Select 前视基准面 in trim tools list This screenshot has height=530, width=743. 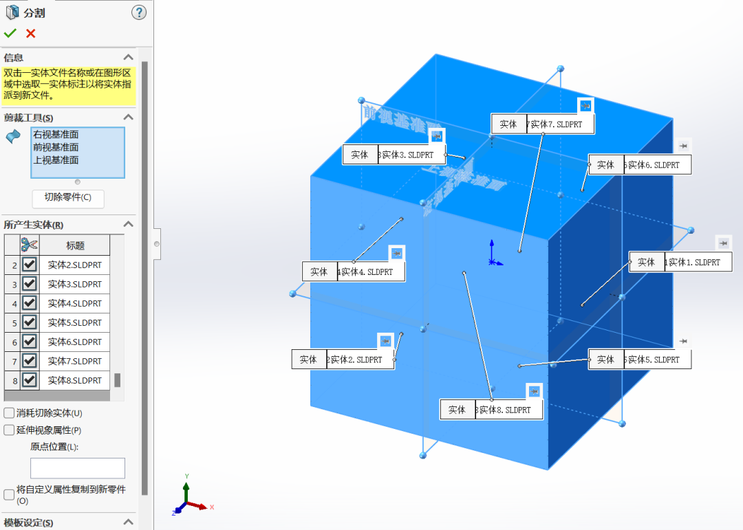coord(56,147)
